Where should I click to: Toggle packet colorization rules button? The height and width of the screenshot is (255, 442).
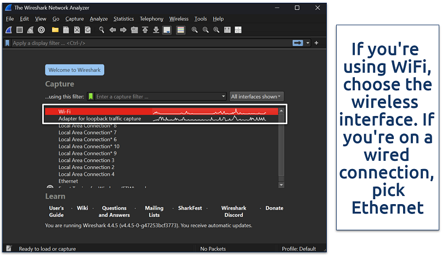[180, 30]
